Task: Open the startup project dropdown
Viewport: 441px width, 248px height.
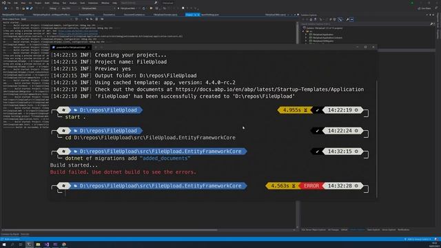Action: click(x=98, y=8)
